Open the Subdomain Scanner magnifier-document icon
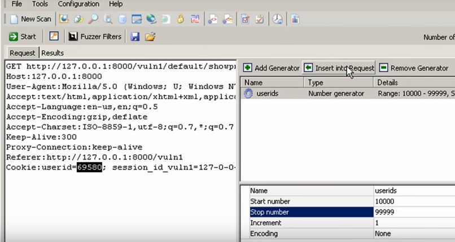The width and height of the screenshot is (455, 242). (x=108, y=19)
